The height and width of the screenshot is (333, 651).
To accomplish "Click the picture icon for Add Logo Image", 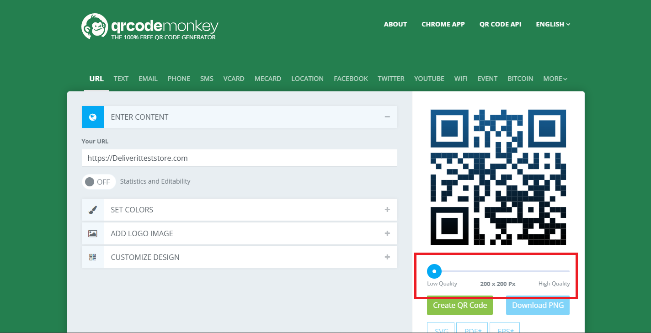I will point(93,233).
